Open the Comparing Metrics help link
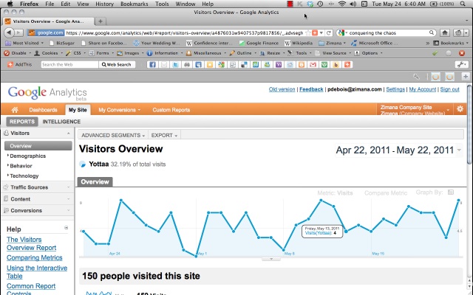The height and width of the screenshot is (295, 473). pyautogui.click(x=35, y=257)
